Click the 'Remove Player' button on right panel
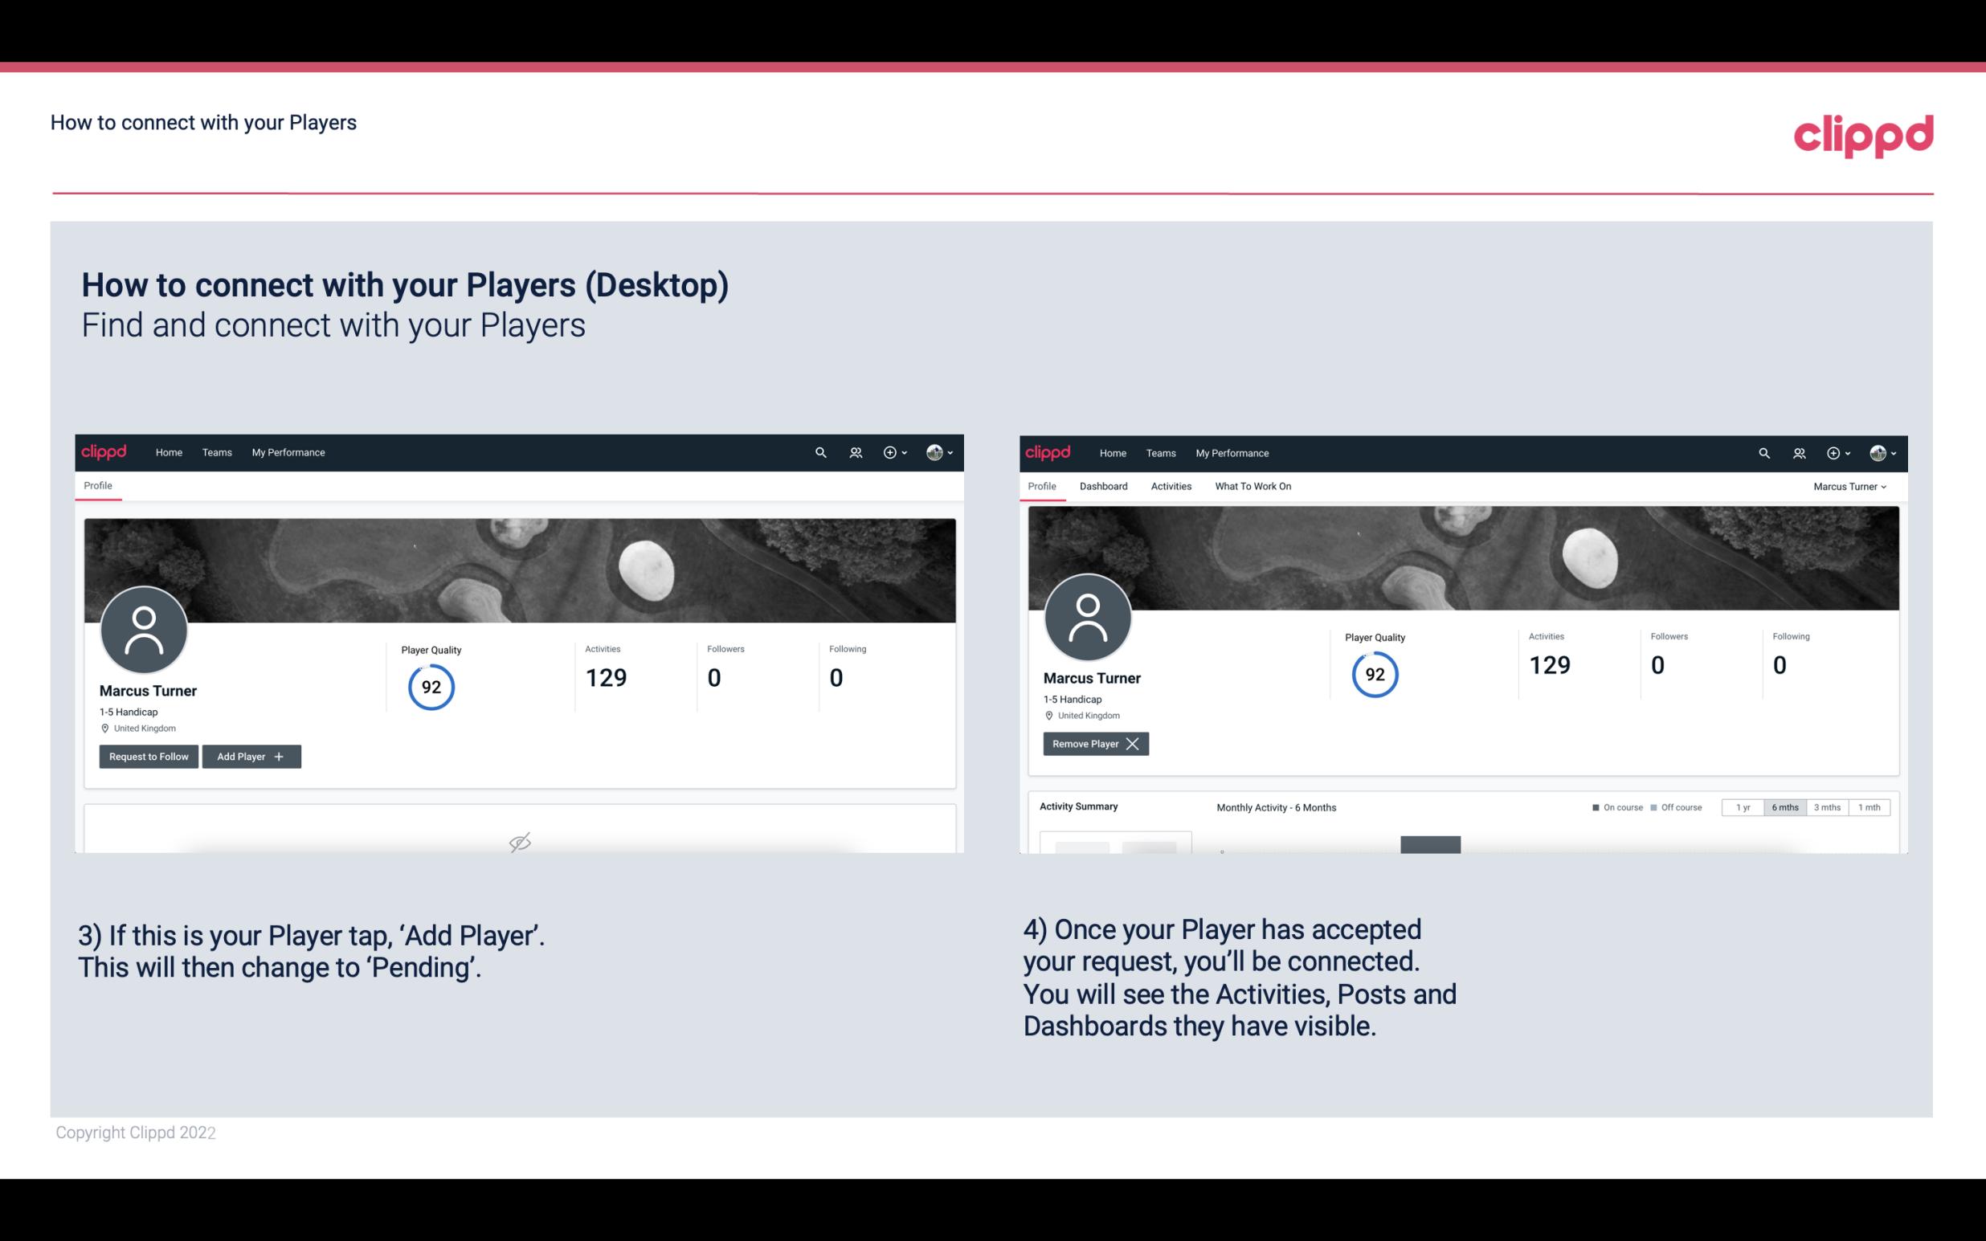This screenshot has height=1241, width=1986. [1093, 744]
